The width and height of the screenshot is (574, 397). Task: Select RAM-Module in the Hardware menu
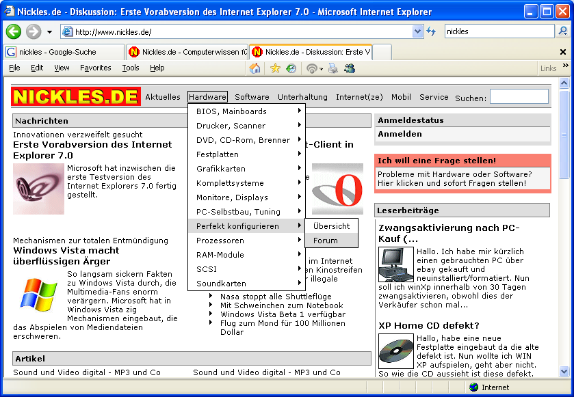246,255
